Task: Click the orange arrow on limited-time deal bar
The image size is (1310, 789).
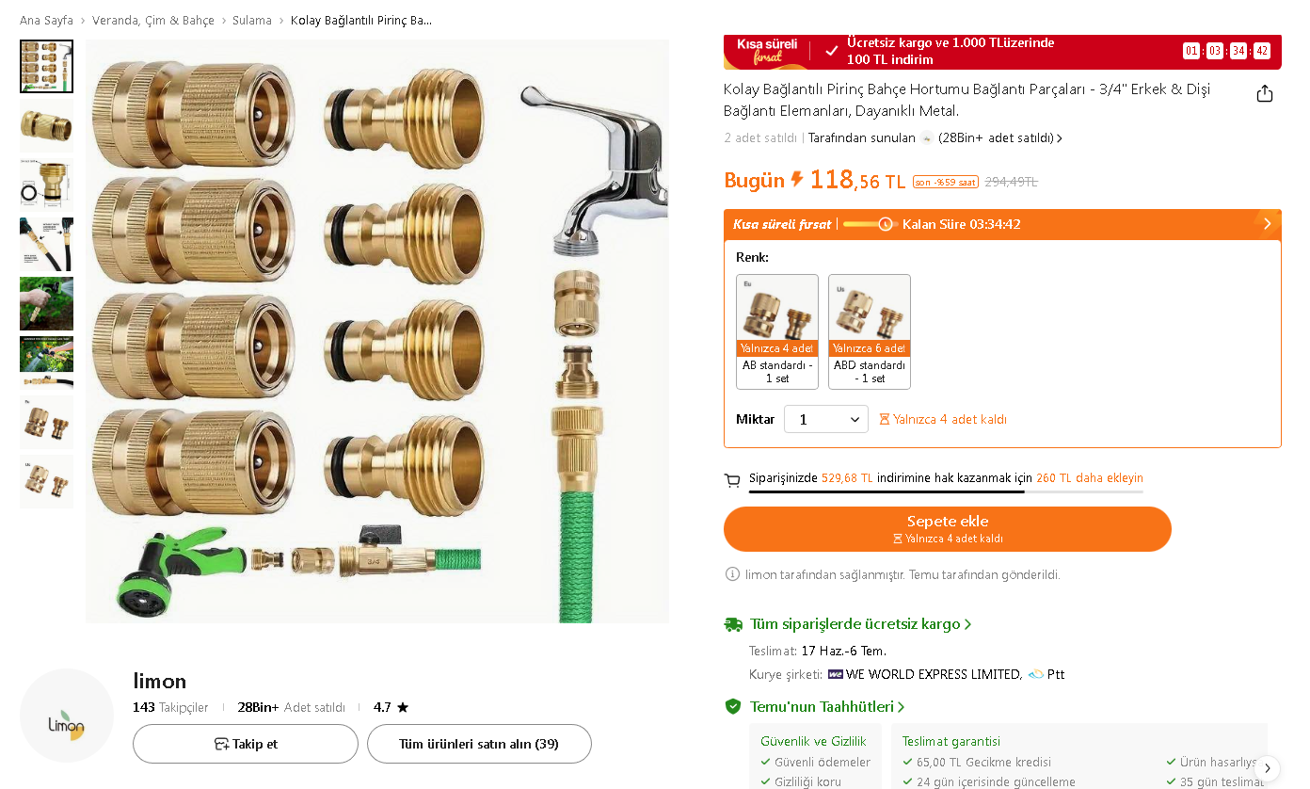Action: (x=1267, y=224)
